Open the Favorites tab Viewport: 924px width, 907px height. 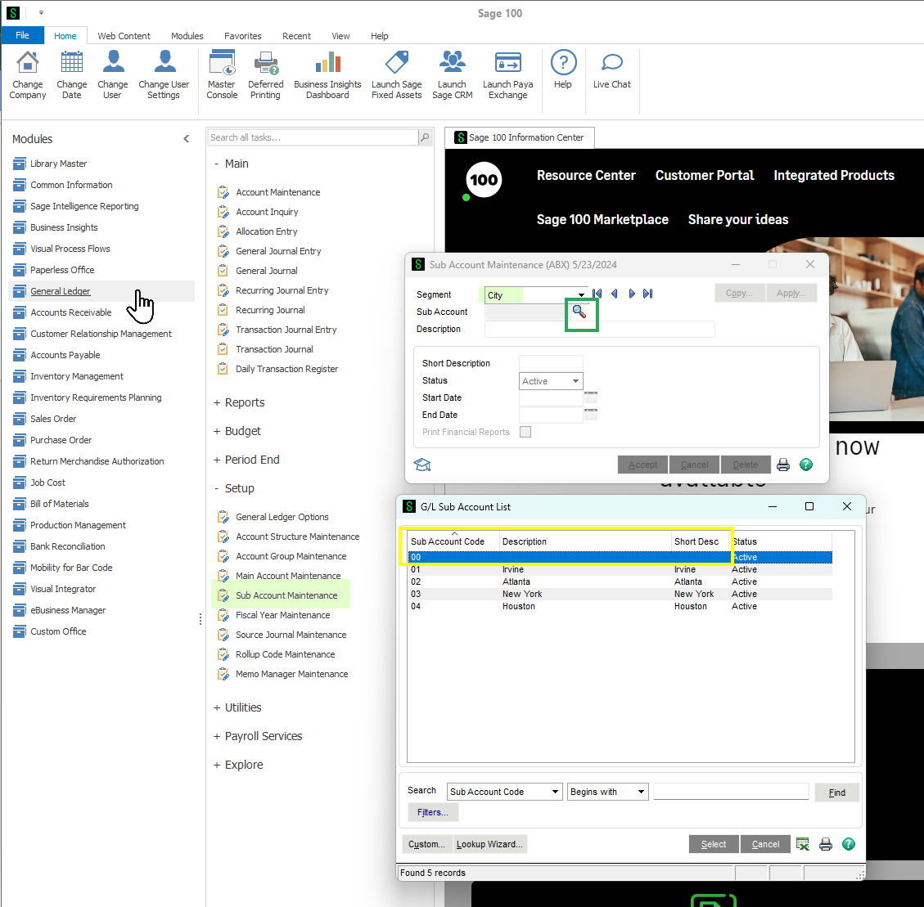coord(243,36)
